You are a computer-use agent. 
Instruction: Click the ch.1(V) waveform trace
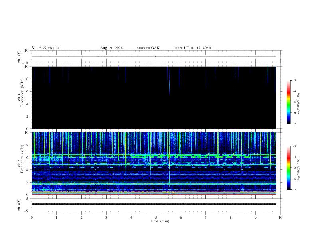[x=154, y=57]
